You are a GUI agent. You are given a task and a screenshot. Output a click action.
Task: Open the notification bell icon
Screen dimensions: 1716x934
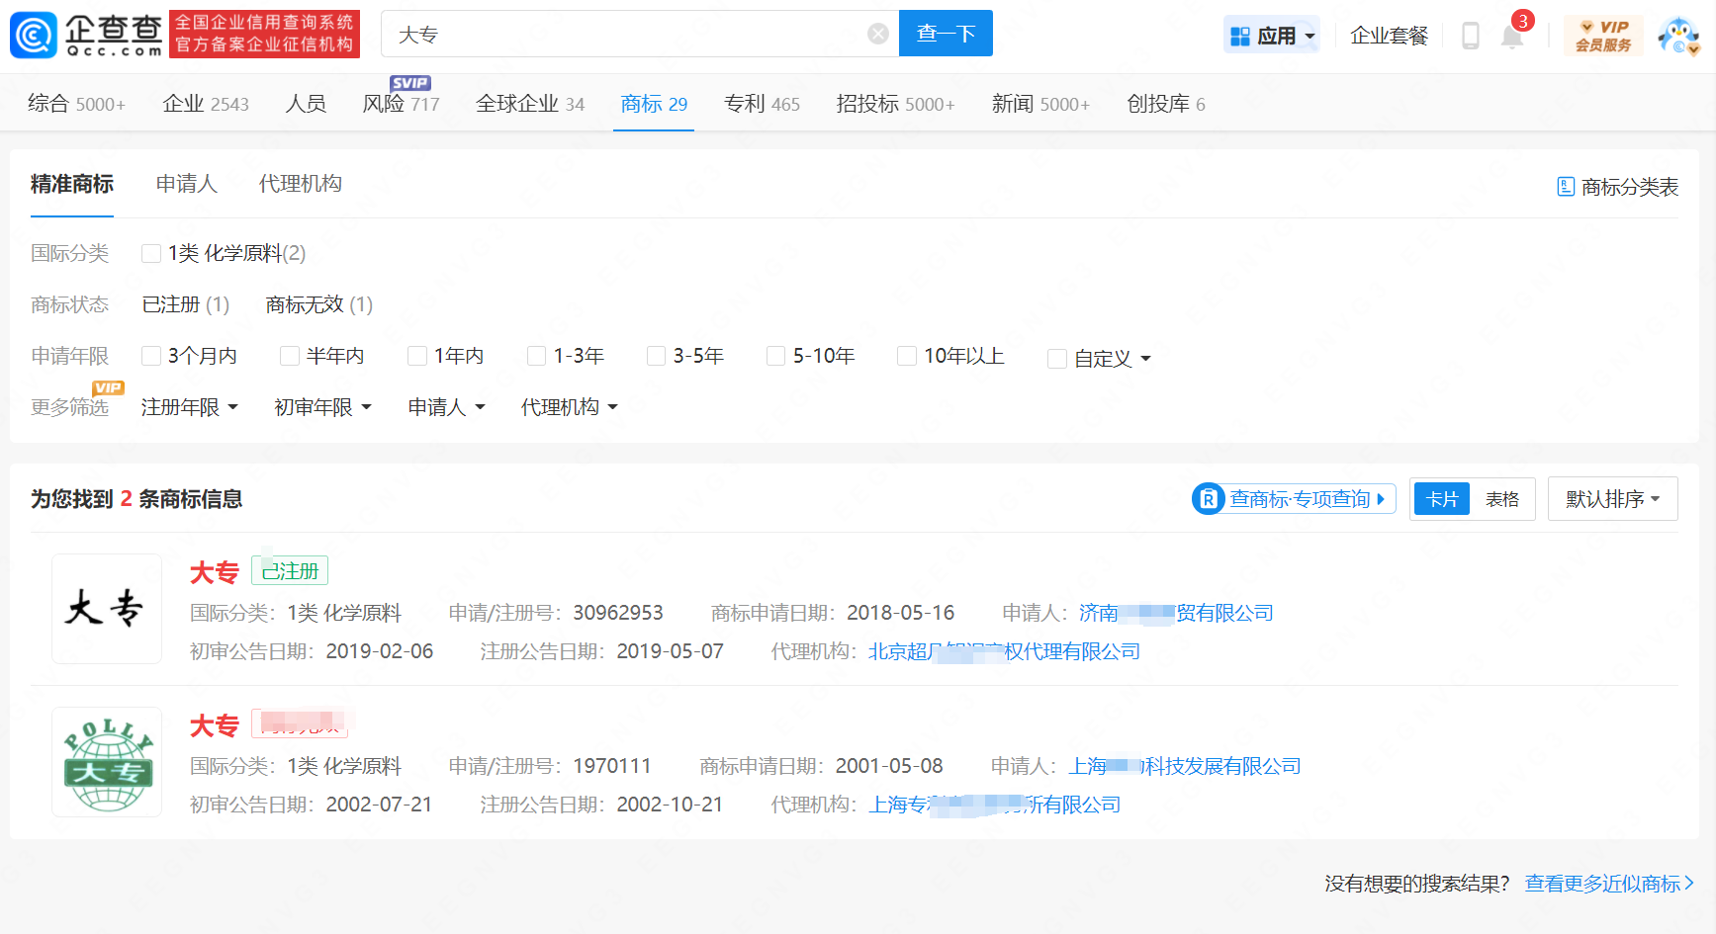[1511, 37]
